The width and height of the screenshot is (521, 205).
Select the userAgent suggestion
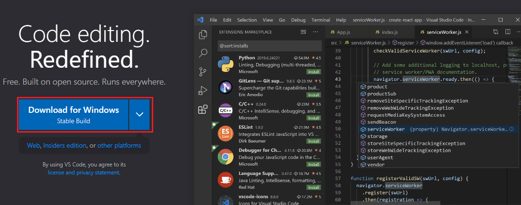tap(438, 158)
